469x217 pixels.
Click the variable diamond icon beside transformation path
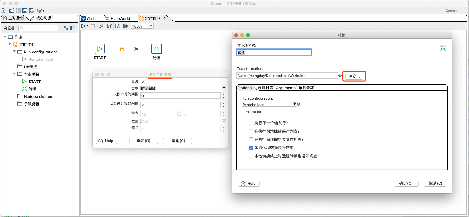tap(340, 75)
